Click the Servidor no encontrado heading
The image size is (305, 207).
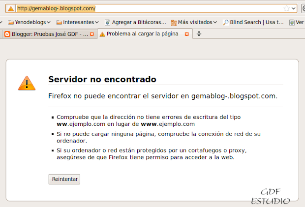102,79
